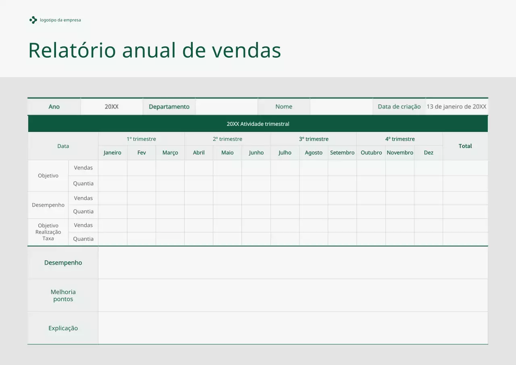Click 'Vendas' label in Objetivo group
This screenshot has height=365, width=516.
tap(83, 168)
